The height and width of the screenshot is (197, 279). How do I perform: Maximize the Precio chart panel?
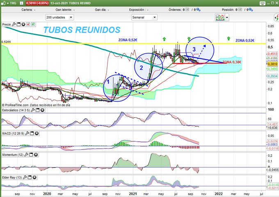[x=18, y=24]
